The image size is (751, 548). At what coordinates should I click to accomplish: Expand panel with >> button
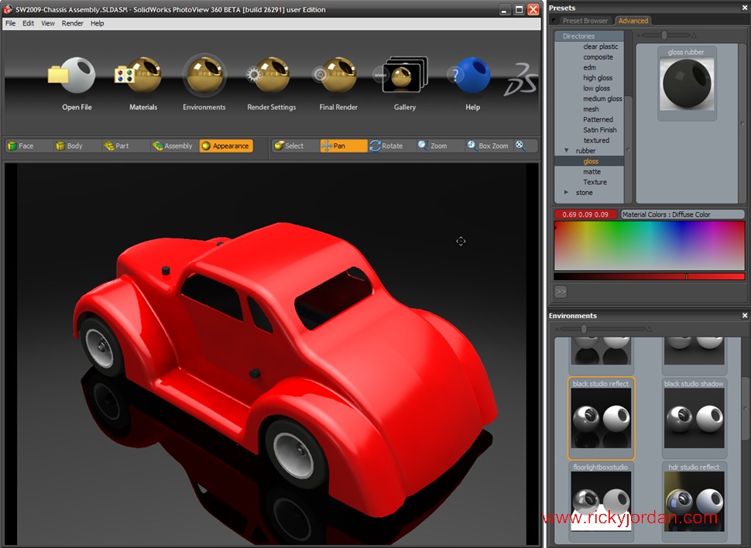tap(561, 292)
